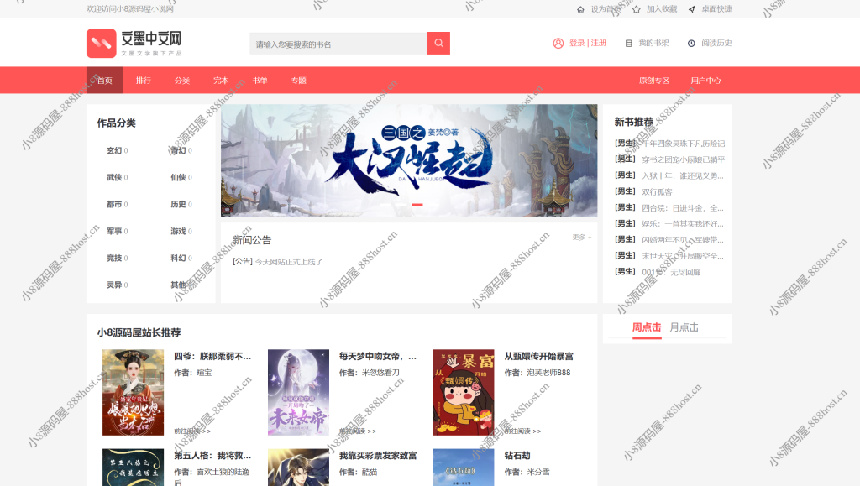This screenshot has width=860, height=486.
Task: Click cover of 钻石劫
Action: [464, 468]
